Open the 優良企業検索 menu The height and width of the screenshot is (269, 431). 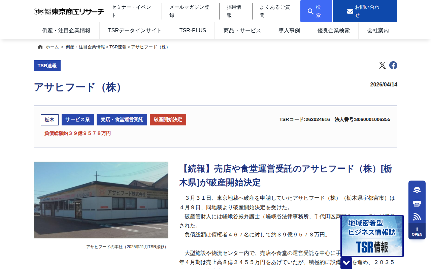click(334, 31)
